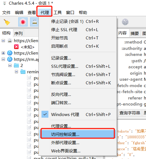The width and height of the screenshot is (146, 159).
Task: Click the remin folder icon
Action: pos(23,72)
